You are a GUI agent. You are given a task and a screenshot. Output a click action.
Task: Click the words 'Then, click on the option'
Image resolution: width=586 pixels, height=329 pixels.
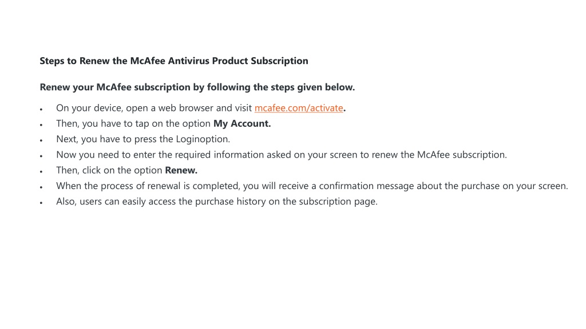click(x=109, y=170)
